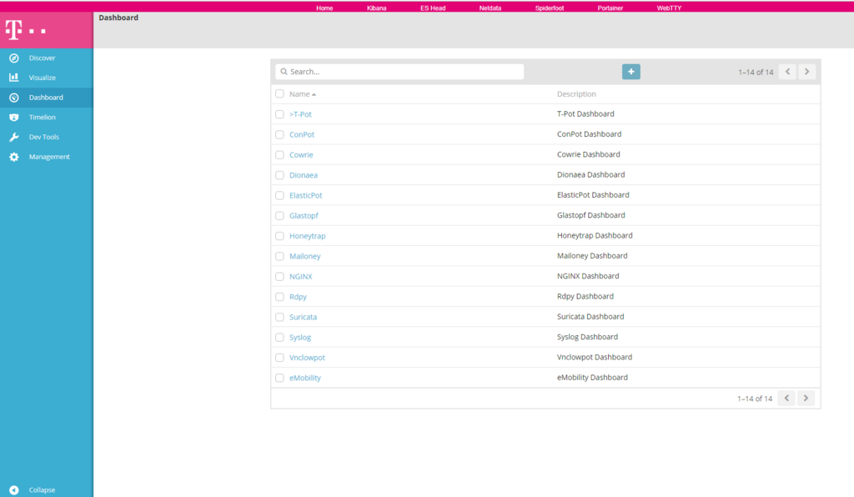Screen dimensions: 854x497
Task: Open the ConPot dashboard link
Action: pos(302,134)
